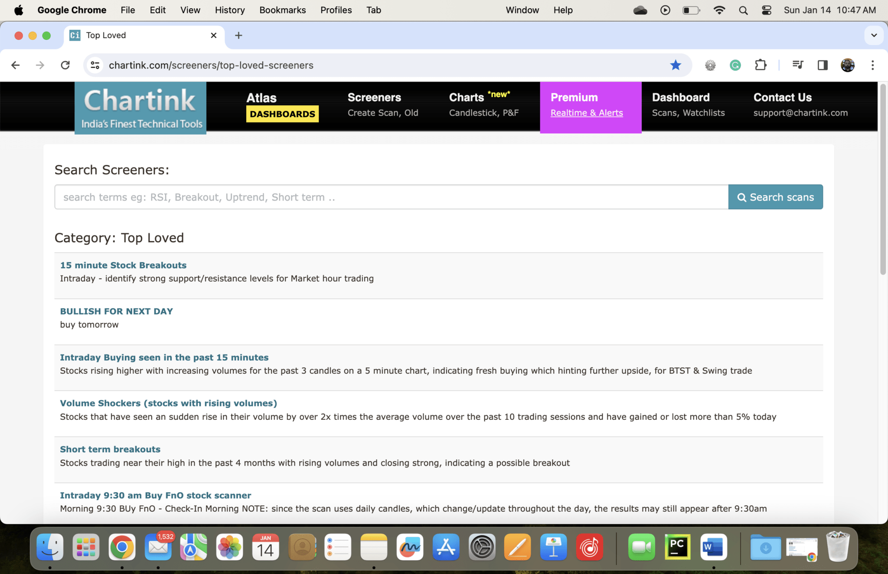The width and height of the screenshot is (888, 574).
Task: Reload the current page
Action: pyautogui.click(x=65, y=65)
